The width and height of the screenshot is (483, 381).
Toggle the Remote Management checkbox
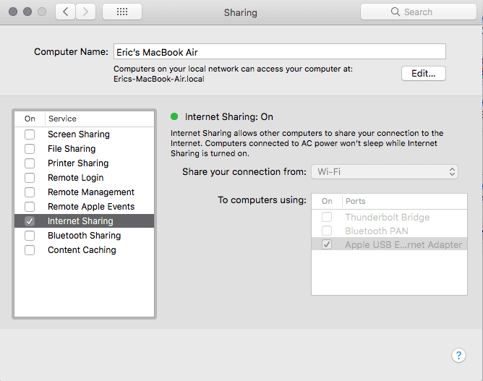tap(30, 192)
